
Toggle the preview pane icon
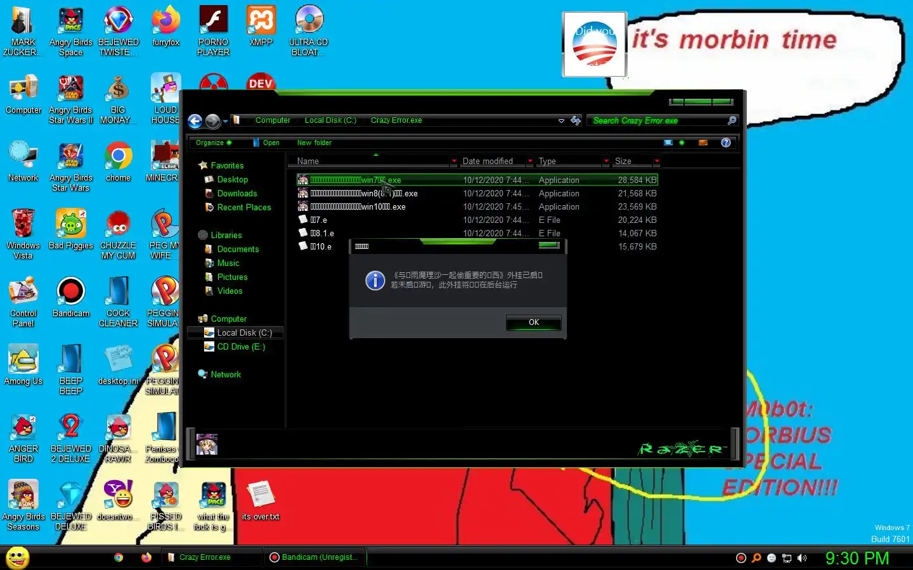(x=703, y=142)
